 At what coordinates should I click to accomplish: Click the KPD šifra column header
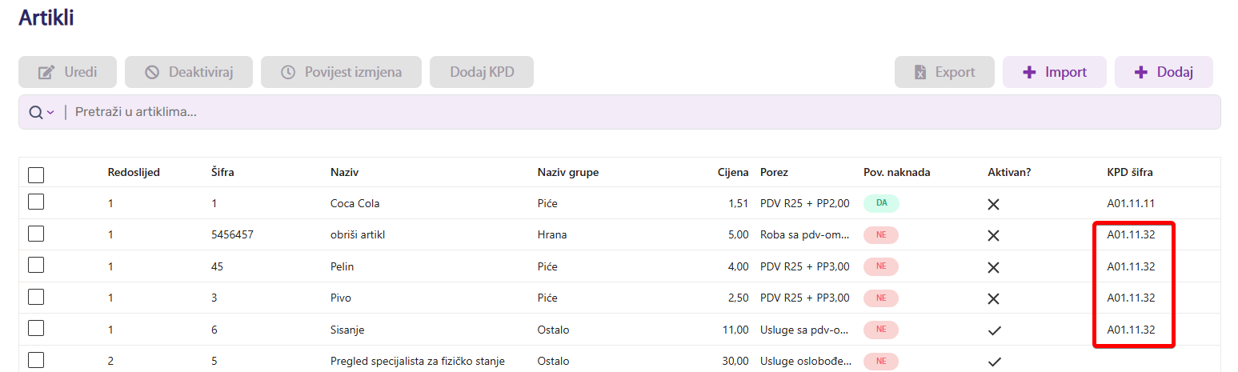click(1129, 173)
